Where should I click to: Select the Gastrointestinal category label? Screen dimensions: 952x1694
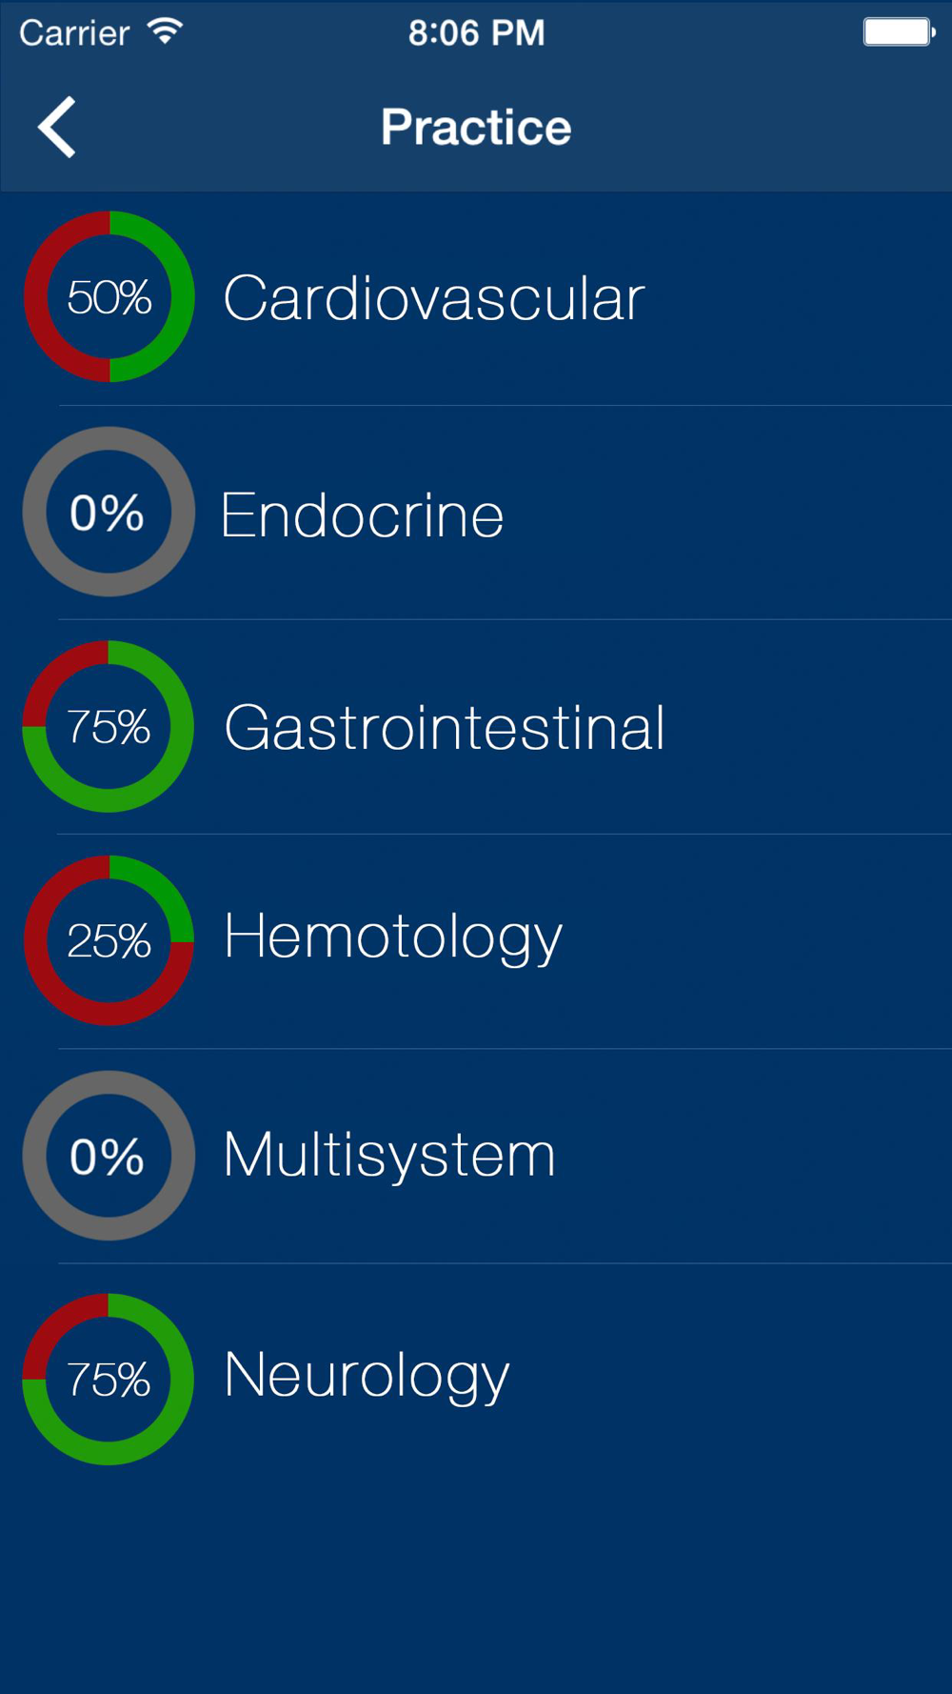coord(445,728)
